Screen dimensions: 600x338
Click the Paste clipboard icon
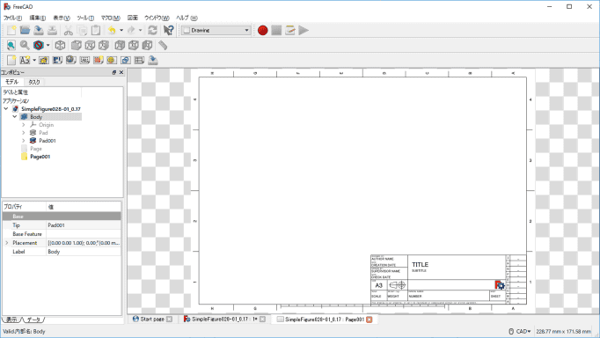click(96, 30)
